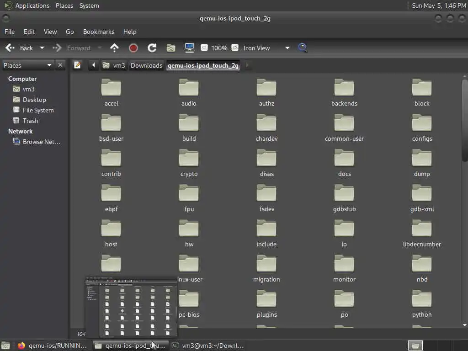This screenshot has height=351, width=468.
Task: Select the bsd-user folder icon
Action: pyautogui.click(x=111, y=122)
